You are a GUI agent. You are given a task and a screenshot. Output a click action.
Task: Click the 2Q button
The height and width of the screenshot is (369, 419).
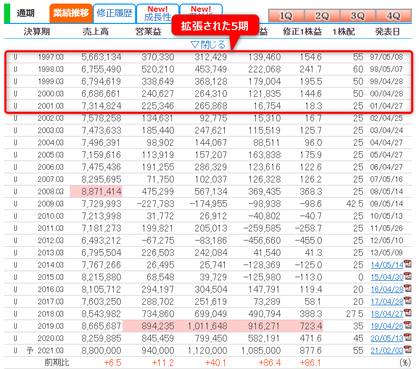click(x=322, y=16)
